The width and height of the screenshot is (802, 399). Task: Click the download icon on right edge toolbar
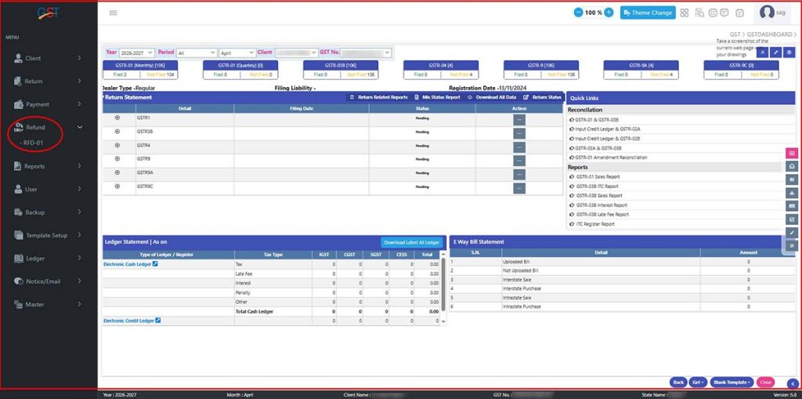tap(792, 193)
